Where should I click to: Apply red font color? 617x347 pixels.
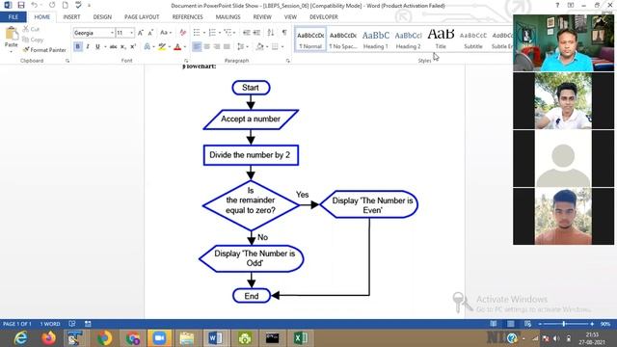177,47
